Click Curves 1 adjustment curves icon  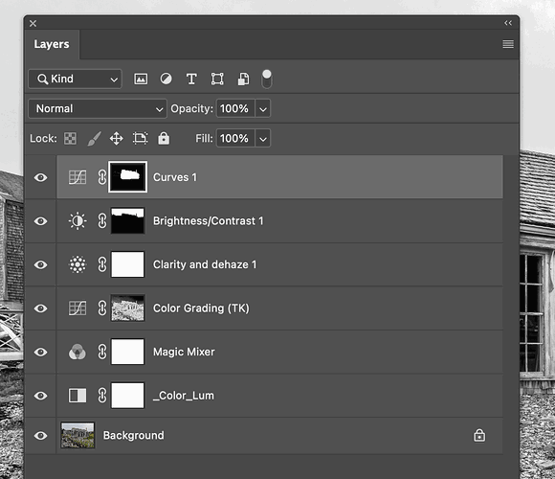pos(78,177)
